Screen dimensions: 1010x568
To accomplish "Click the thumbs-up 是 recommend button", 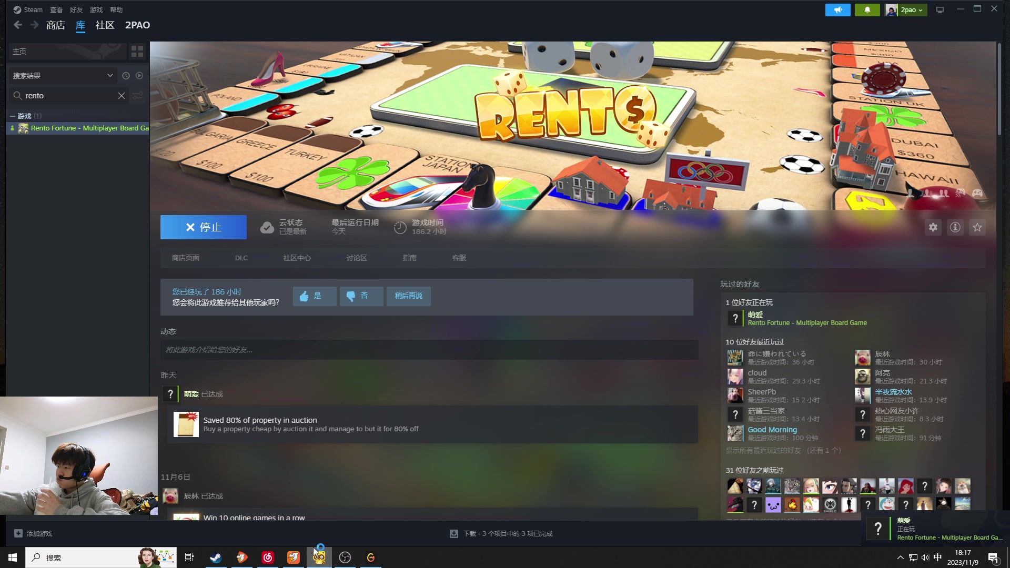I will pos(315,296).
